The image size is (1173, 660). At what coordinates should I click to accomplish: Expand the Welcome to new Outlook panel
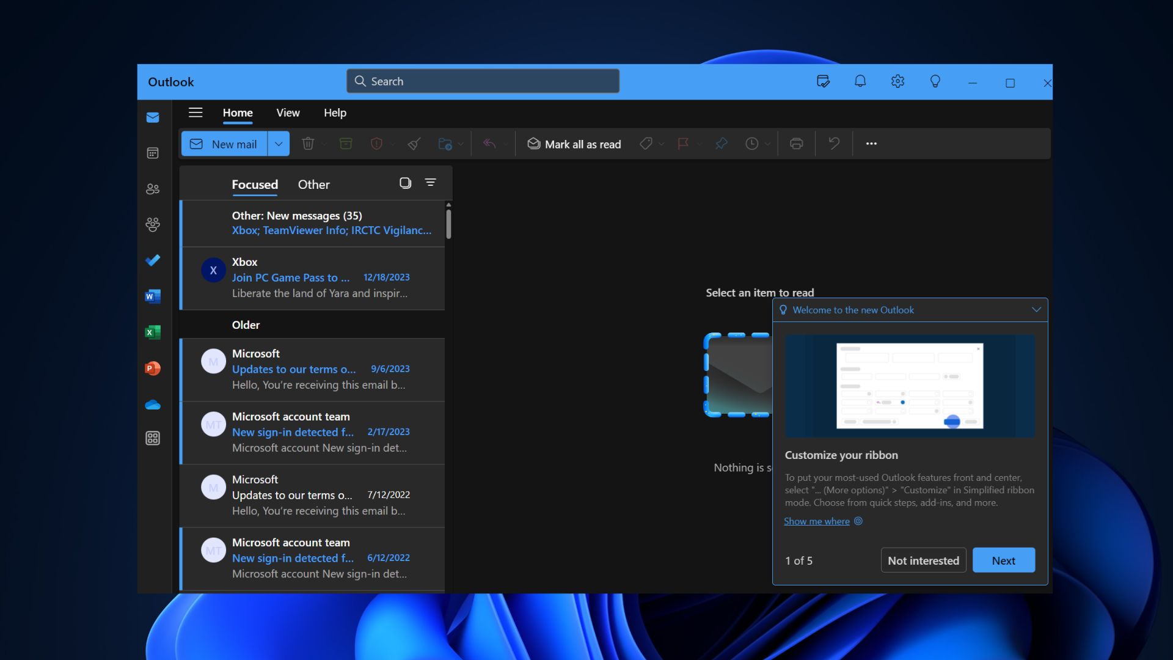[x=1037, y=309]
